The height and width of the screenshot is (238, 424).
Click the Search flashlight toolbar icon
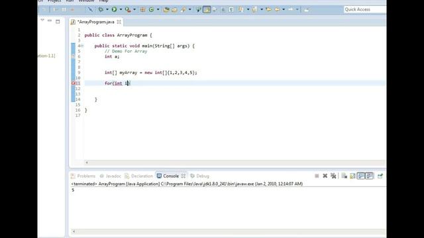(184, 9)
